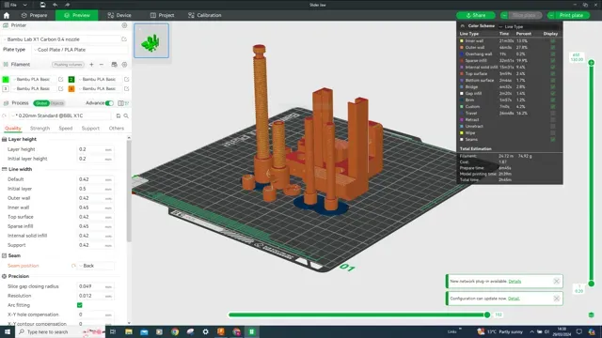
Task: Sync filament list from AMS icon
Action: 114,65
